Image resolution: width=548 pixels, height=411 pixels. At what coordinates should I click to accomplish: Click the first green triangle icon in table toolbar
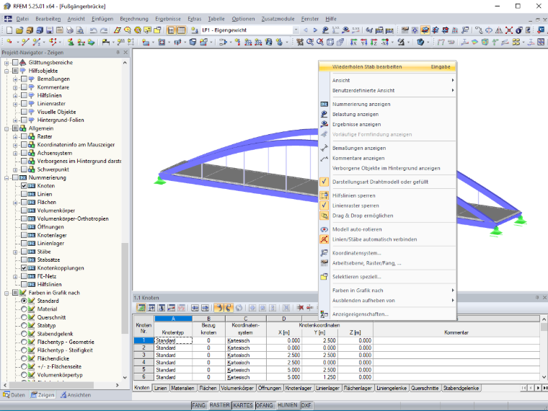[141, 308]
